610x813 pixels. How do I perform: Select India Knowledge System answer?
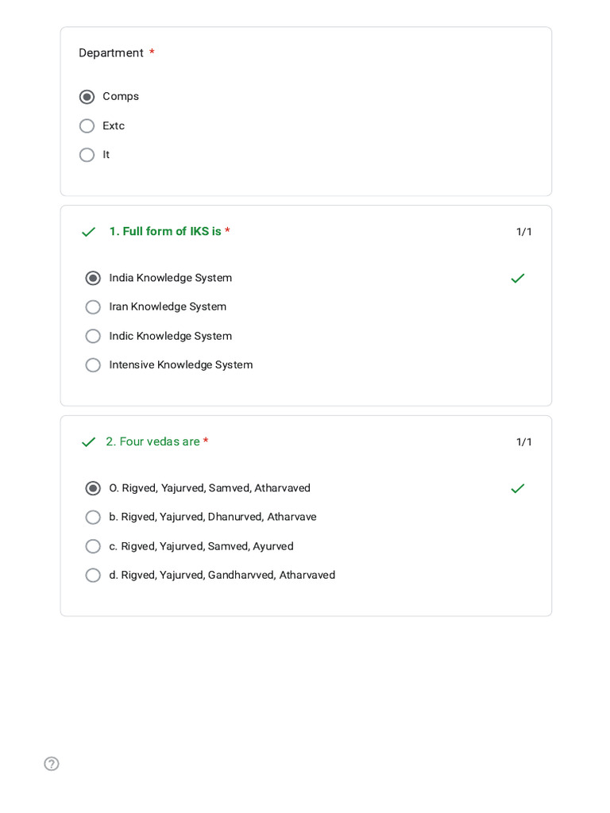(x=93, y=278)
